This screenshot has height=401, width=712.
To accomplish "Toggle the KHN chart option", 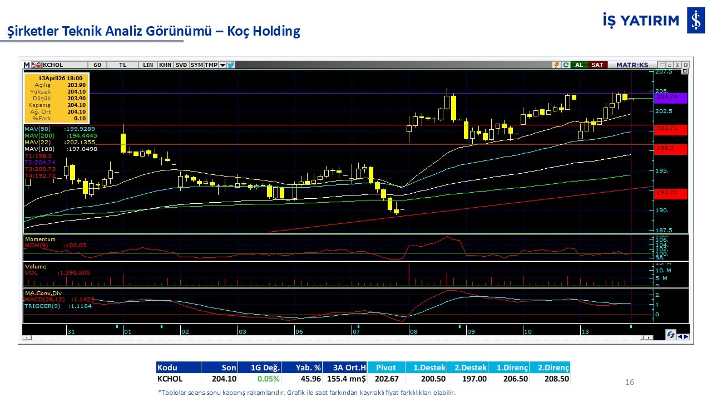I will click(165, 65).
